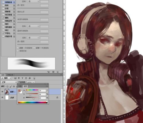The height and width of the screenshot is (123, 143).
Task: Open the layer filter kind dropdown
Action: coord(6,78)
